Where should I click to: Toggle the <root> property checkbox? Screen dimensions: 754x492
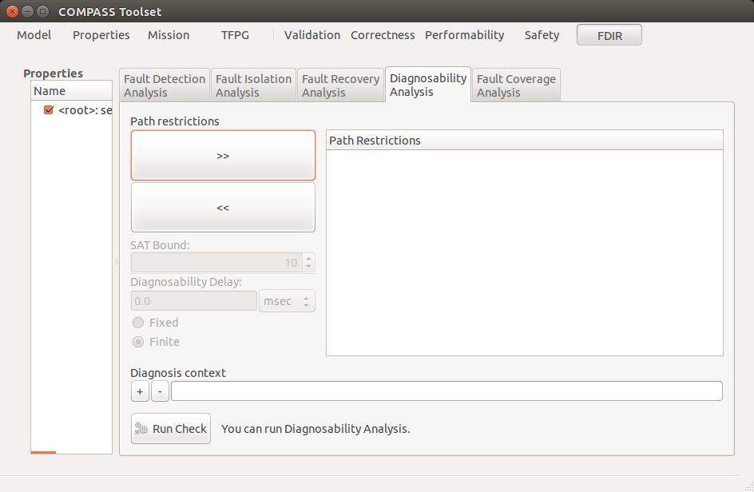[49, 110]
